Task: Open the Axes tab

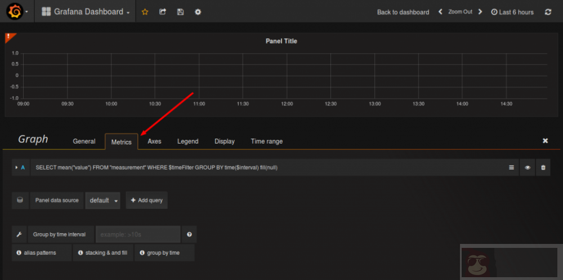Action: point(154,141)
